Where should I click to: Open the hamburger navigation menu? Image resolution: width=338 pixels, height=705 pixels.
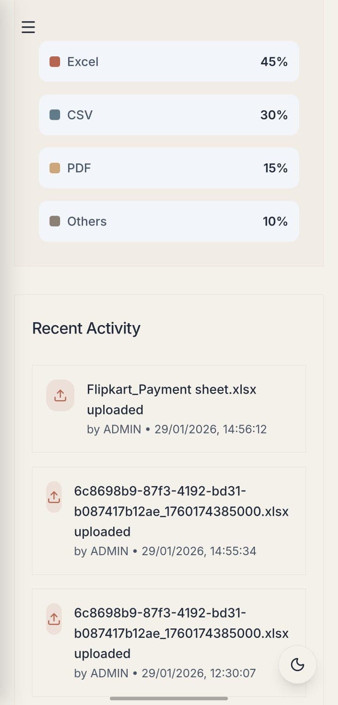coord(28,27)
